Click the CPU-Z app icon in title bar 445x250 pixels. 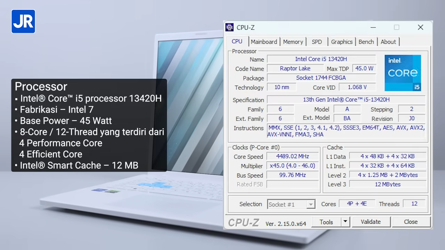click(x=229, y=27)
